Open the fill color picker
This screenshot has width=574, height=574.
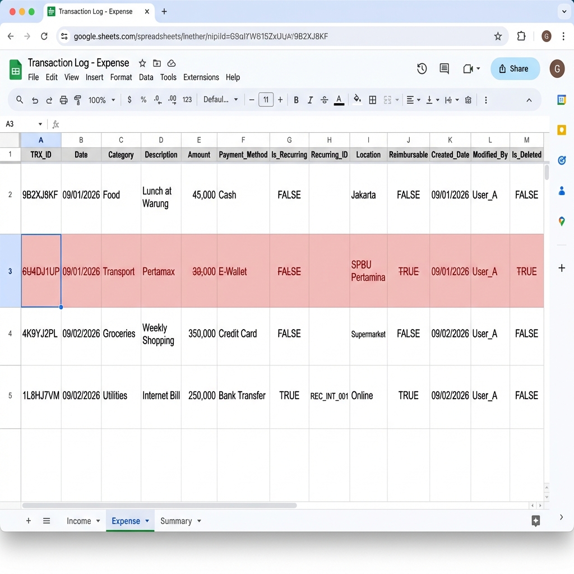coord(357,100)
